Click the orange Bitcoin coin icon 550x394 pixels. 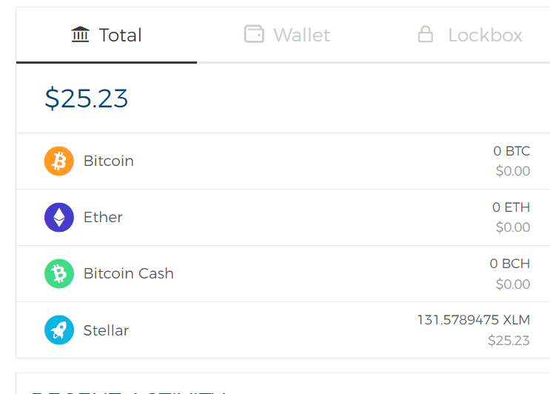pos(59,161)
